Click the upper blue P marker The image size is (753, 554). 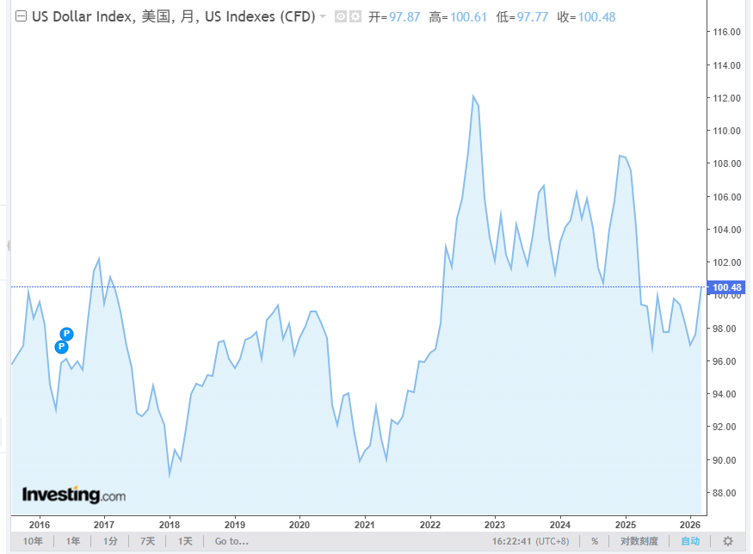point(67,334)
